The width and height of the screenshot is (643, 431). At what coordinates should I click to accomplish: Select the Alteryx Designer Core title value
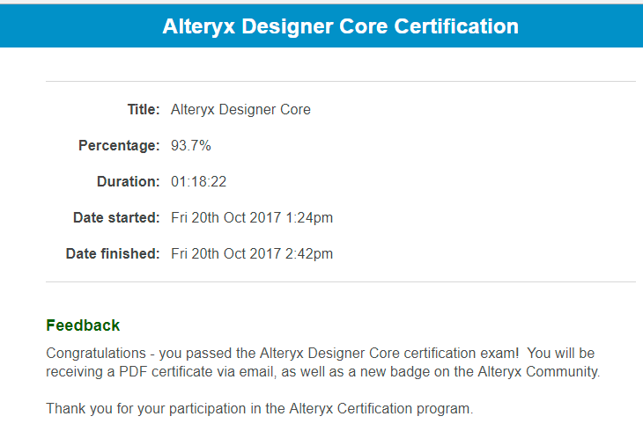240,110
